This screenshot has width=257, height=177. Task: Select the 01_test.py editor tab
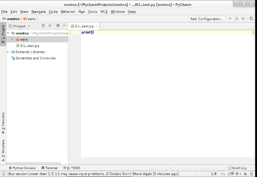[x=84, y=26]
